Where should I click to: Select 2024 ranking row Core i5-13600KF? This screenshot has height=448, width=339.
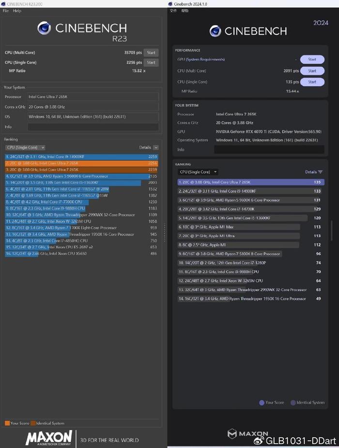(251, 218)
